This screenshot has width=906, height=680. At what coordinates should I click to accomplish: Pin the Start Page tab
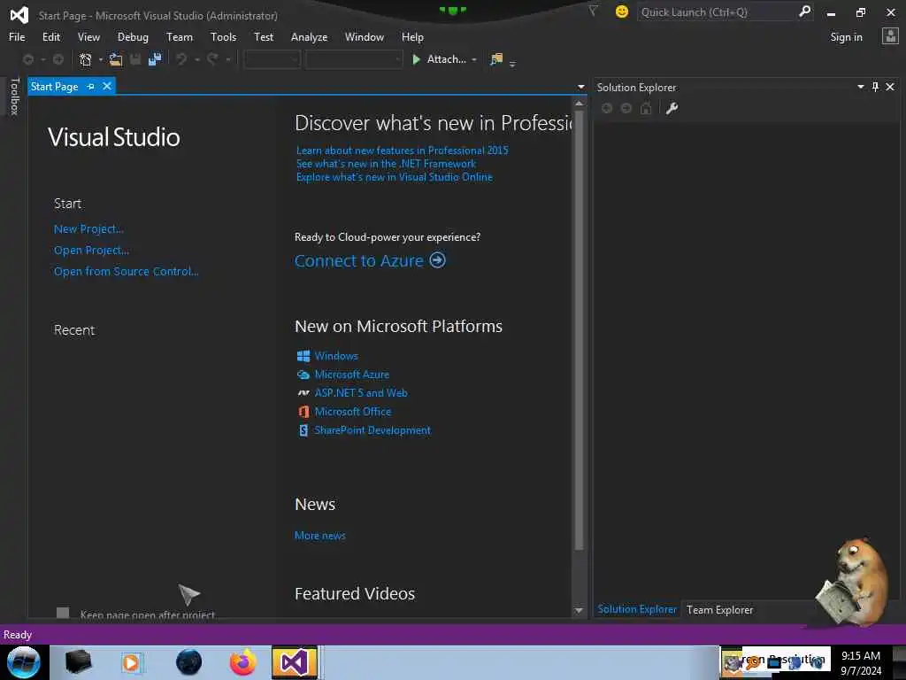coord(91,86)
